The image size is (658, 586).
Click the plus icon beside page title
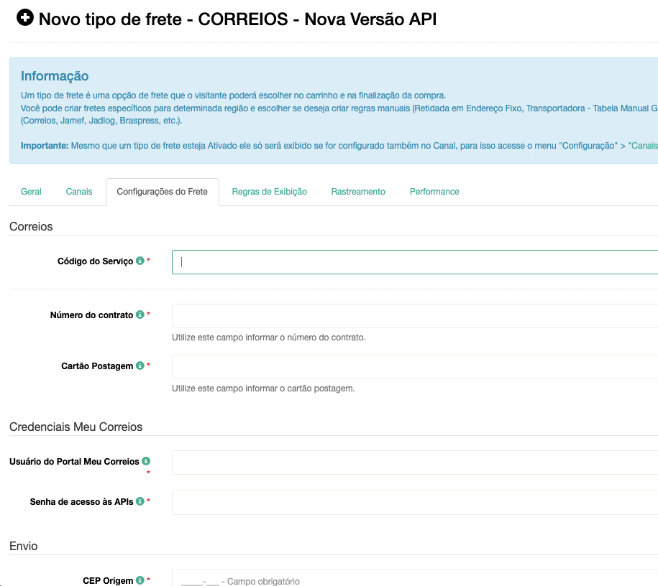[x=25, y=18]
